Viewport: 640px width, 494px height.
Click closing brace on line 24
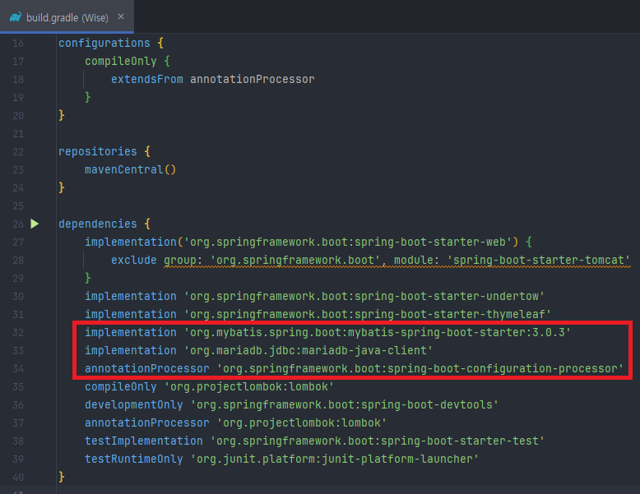pyautogui.click(x=62, y=187)
